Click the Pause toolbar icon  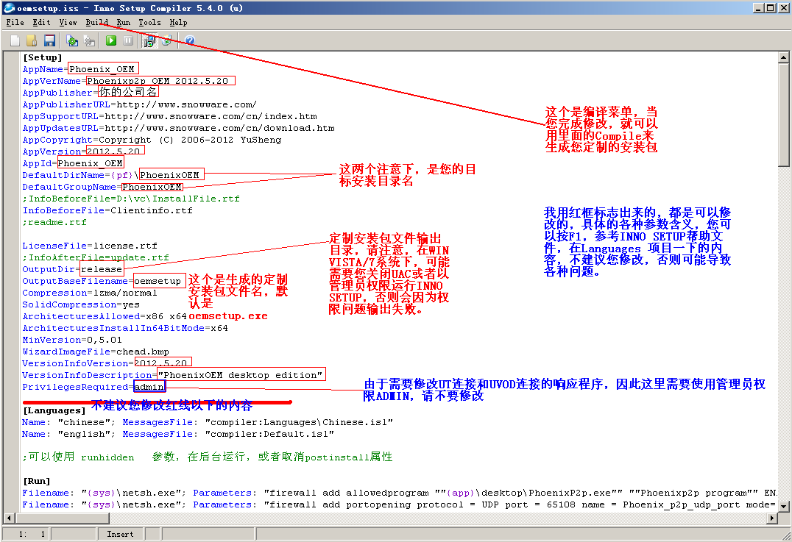pyautogui.click(x=128, y=41)
